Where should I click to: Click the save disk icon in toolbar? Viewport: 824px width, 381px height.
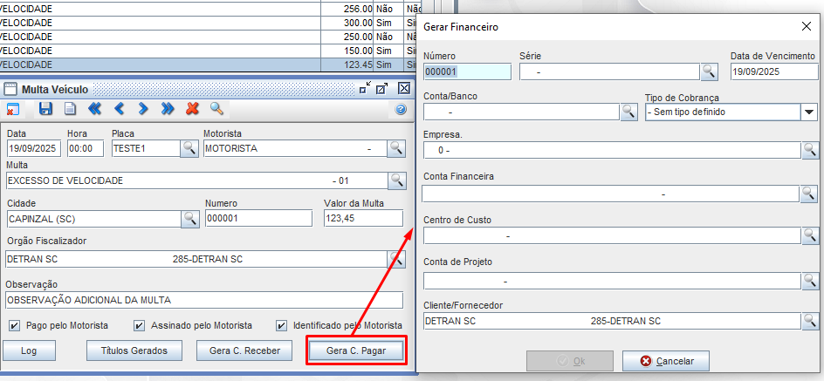46,109
